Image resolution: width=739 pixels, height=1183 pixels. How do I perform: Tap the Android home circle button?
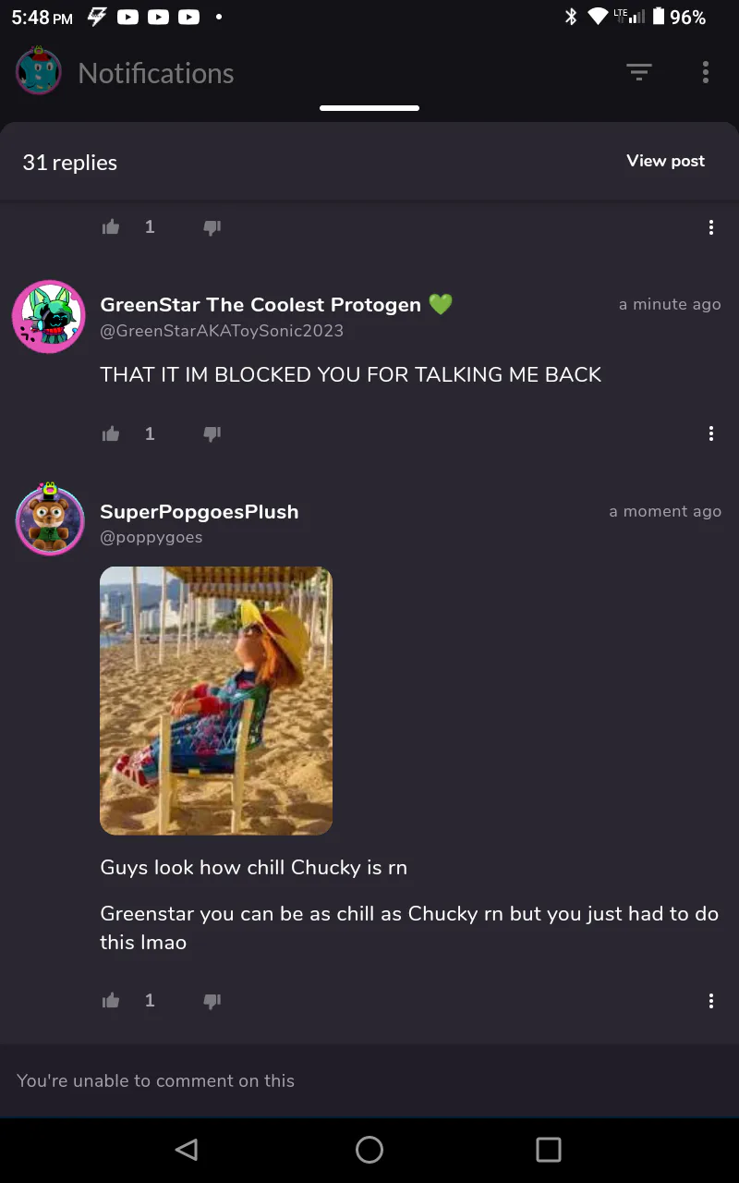point(369,1149)
